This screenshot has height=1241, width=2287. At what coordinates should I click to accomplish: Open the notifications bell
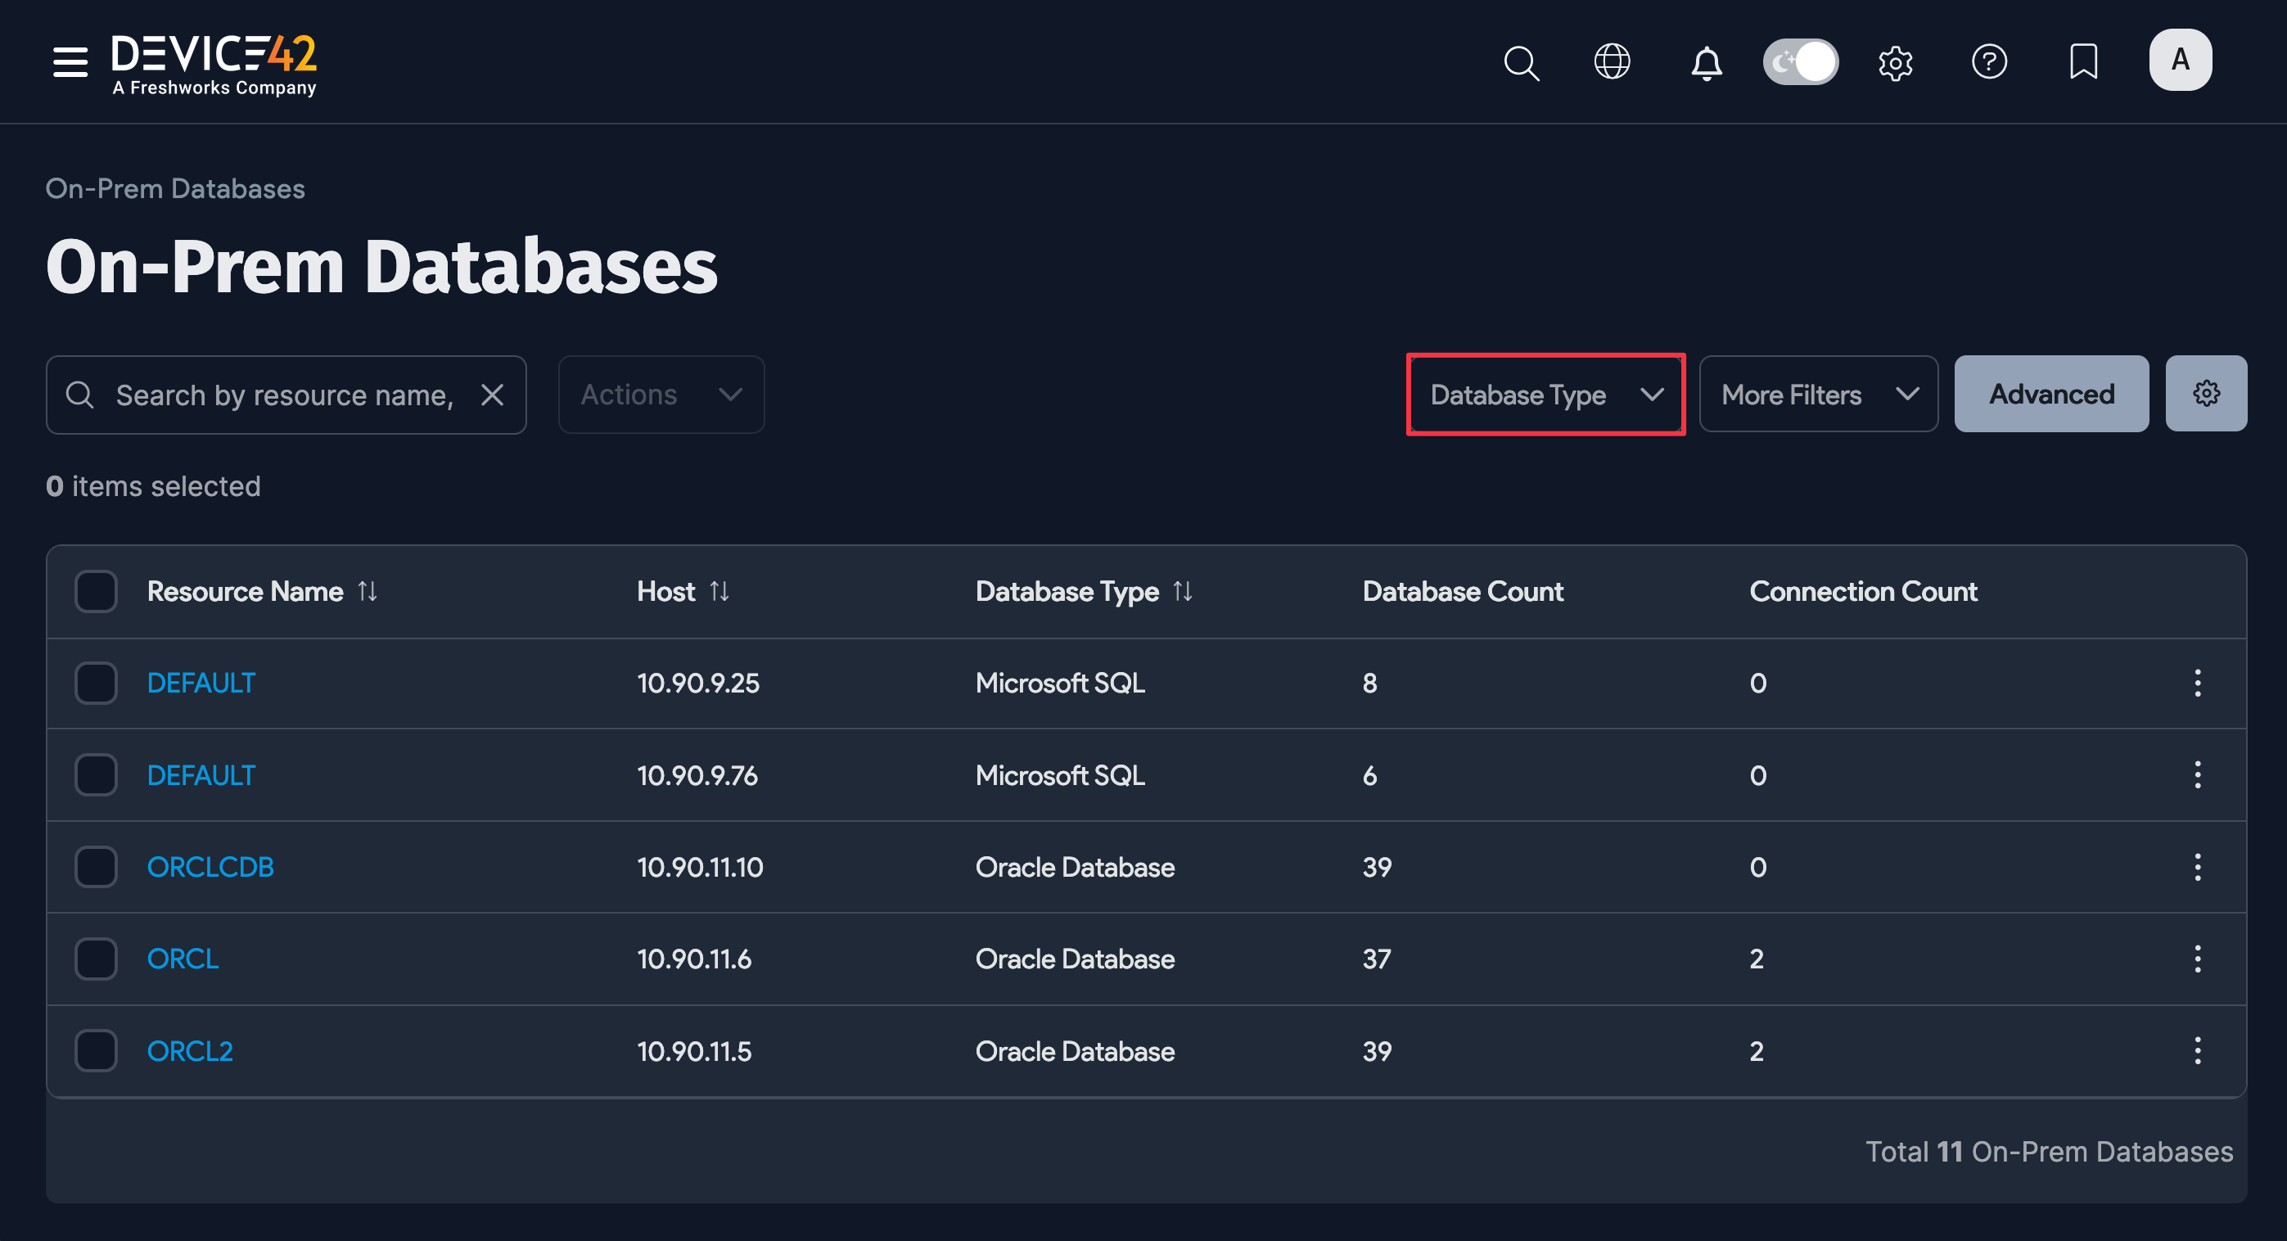1706,63
